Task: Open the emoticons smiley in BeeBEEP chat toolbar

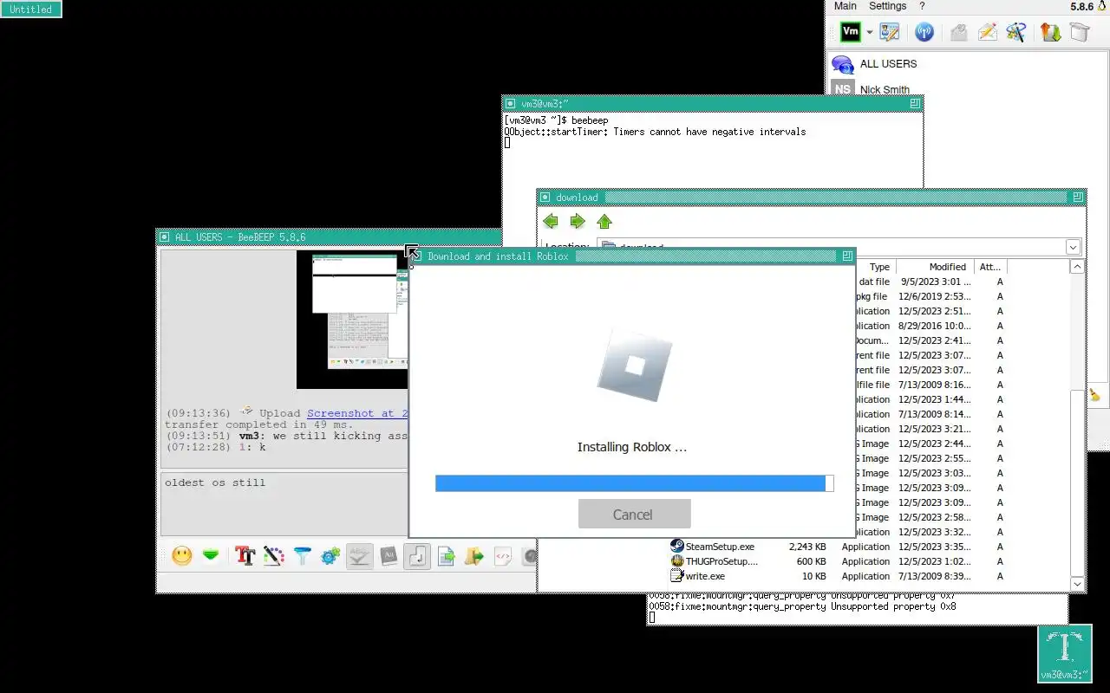Action: (x=182, y=556)
